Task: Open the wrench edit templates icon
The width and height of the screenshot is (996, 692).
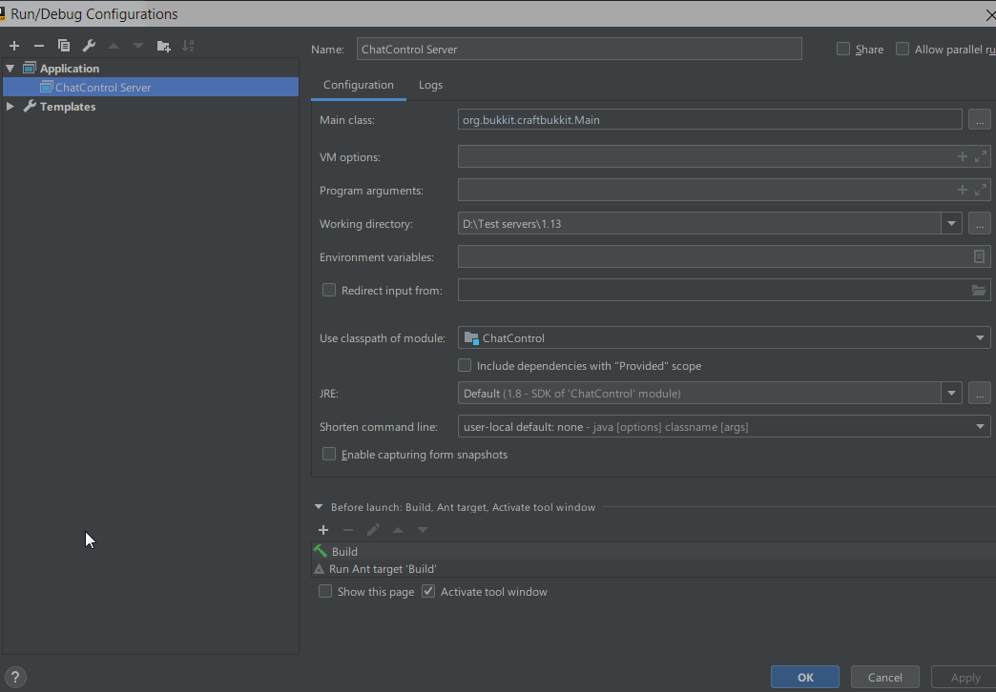Action: (89, 46)
